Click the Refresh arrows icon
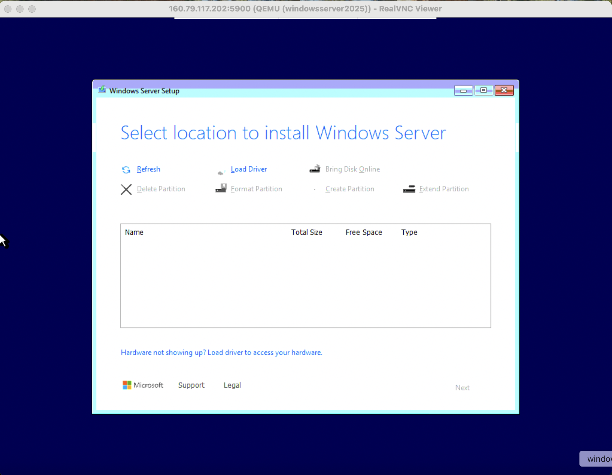Viewport: 612px width, 475px height. click(x=126, y=170)
